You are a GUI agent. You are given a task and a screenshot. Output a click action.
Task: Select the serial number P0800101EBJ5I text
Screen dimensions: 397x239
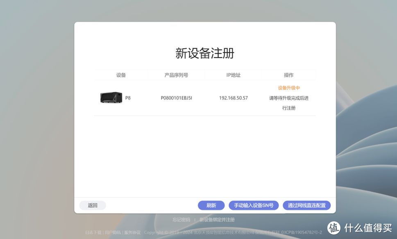[177, 98]
